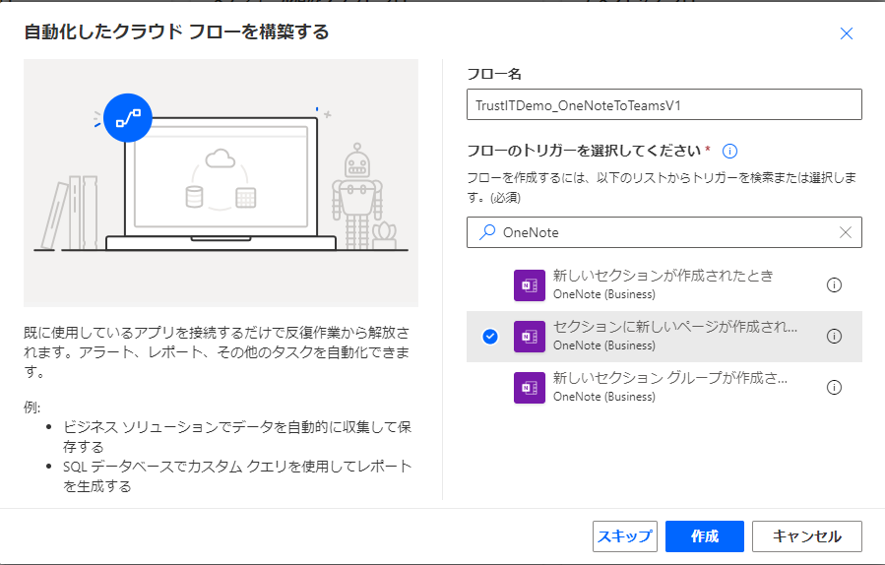
Task: Click the blue 作成 button
Action: [704, 536]
